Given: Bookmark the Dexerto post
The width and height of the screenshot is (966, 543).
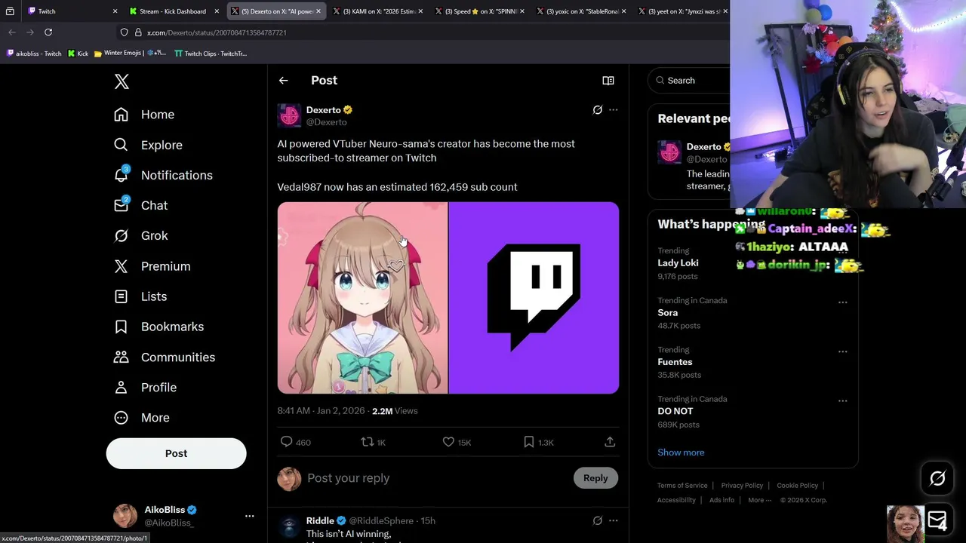Looking at the screenshot, I should (529, 442).
